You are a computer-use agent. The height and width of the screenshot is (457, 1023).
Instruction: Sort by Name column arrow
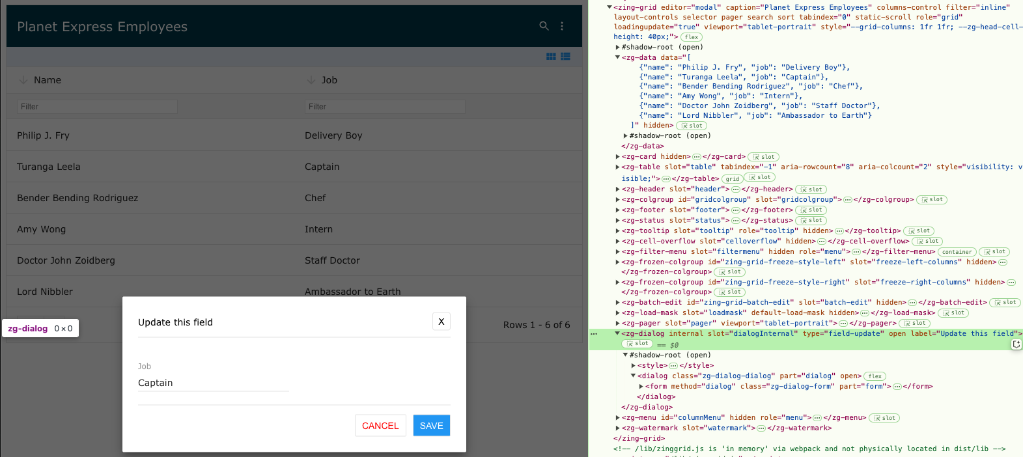[x=23, y=80]
